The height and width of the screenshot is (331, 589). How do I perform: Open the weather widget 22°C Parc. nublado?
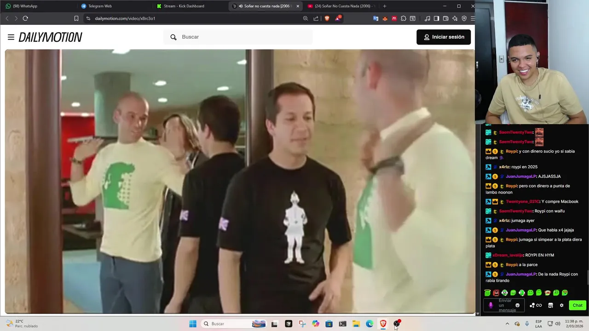tap(22, 324)
